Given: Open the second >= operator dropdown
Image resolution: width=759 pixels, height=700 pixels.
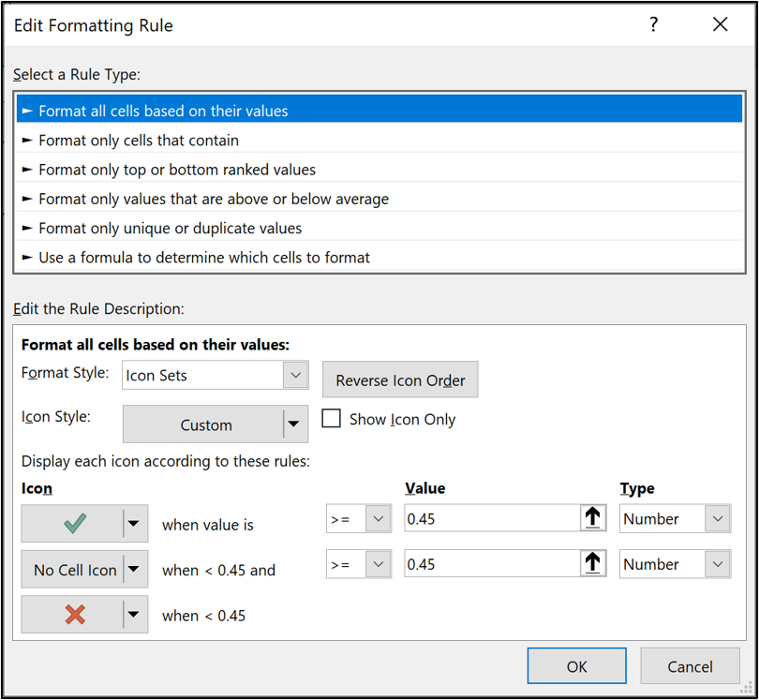Looking at the screenshot, I should pyautogui.click(x=380, y=564).
